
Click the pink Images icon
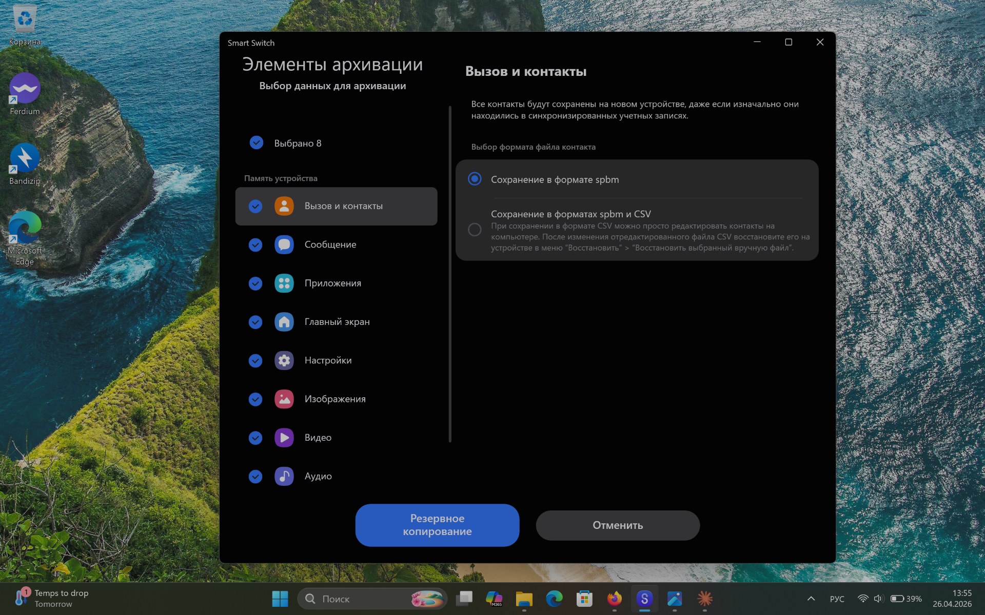coord(284,399)
